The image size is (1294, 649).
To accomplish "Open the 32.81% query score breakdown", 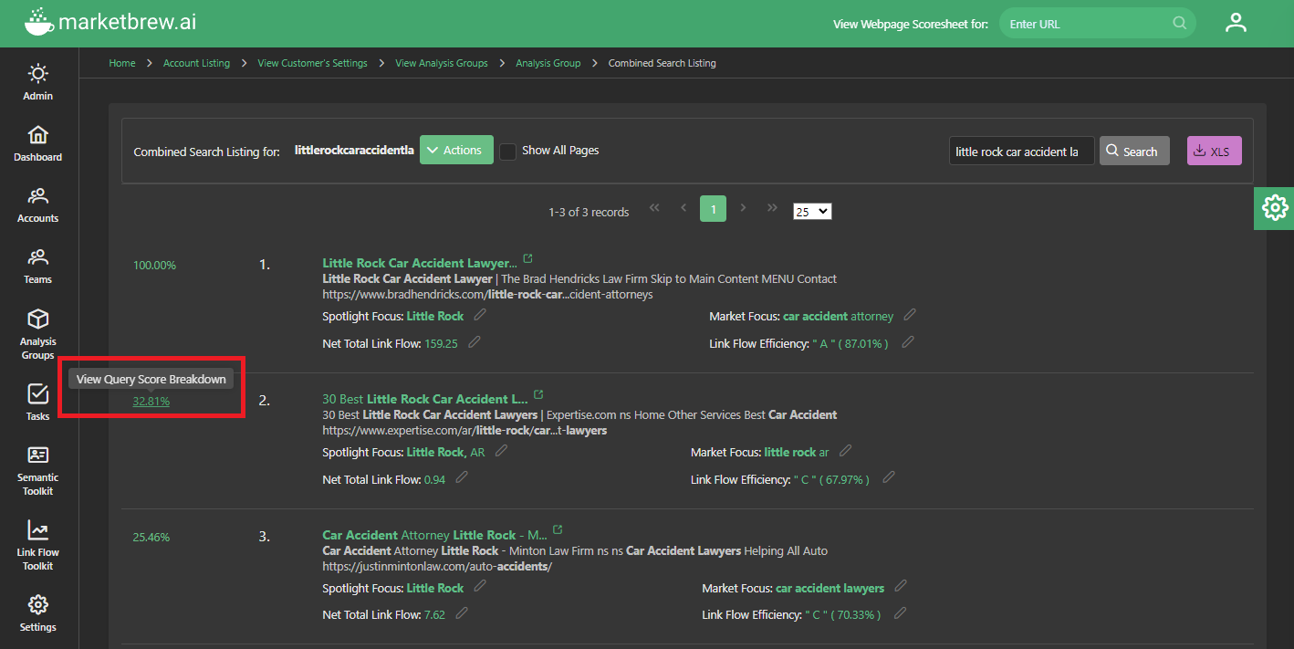I will point(151,401).
